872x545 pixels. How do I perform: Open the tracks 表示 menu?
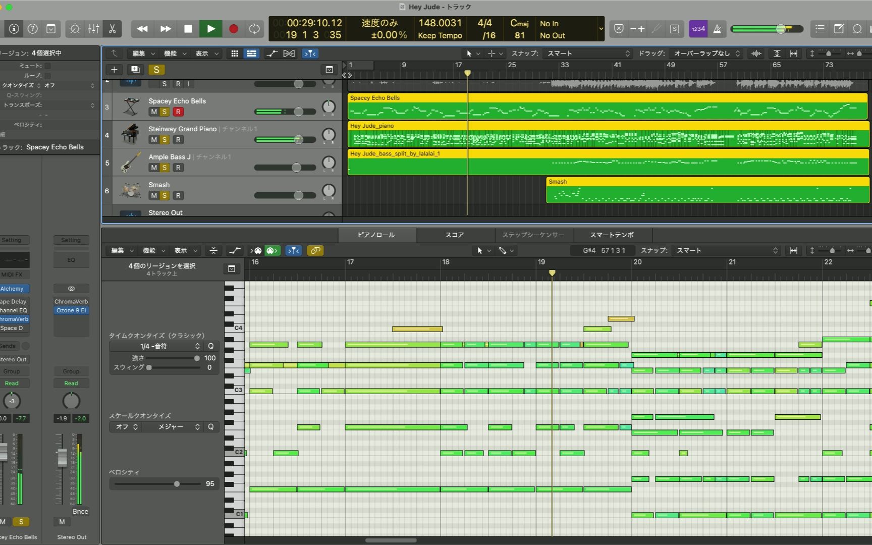(x=207, y=53)
